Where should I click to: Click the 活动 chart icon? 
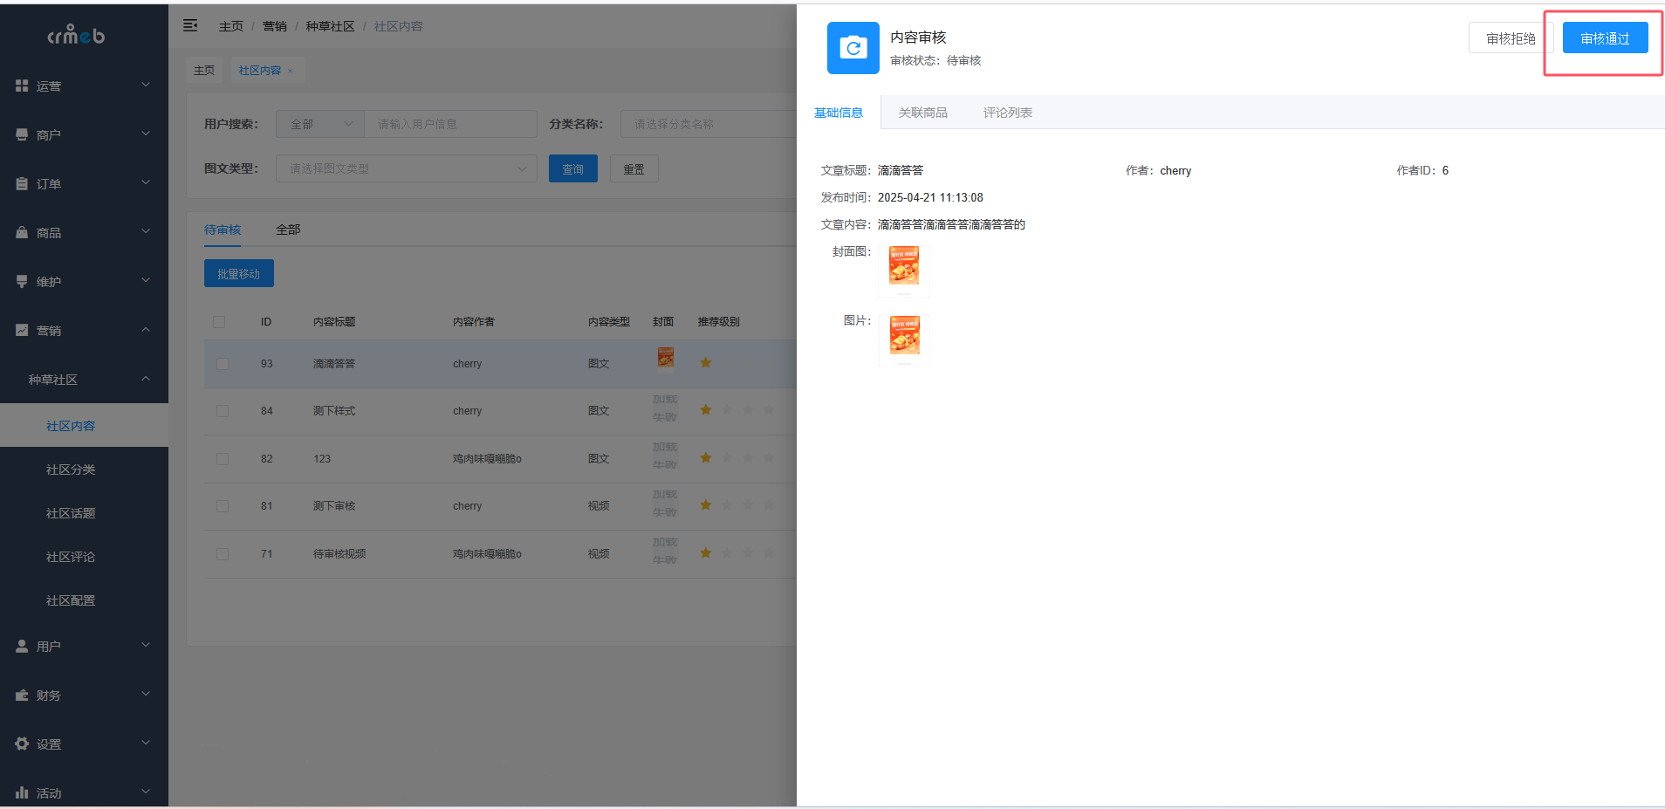(22, 792)
